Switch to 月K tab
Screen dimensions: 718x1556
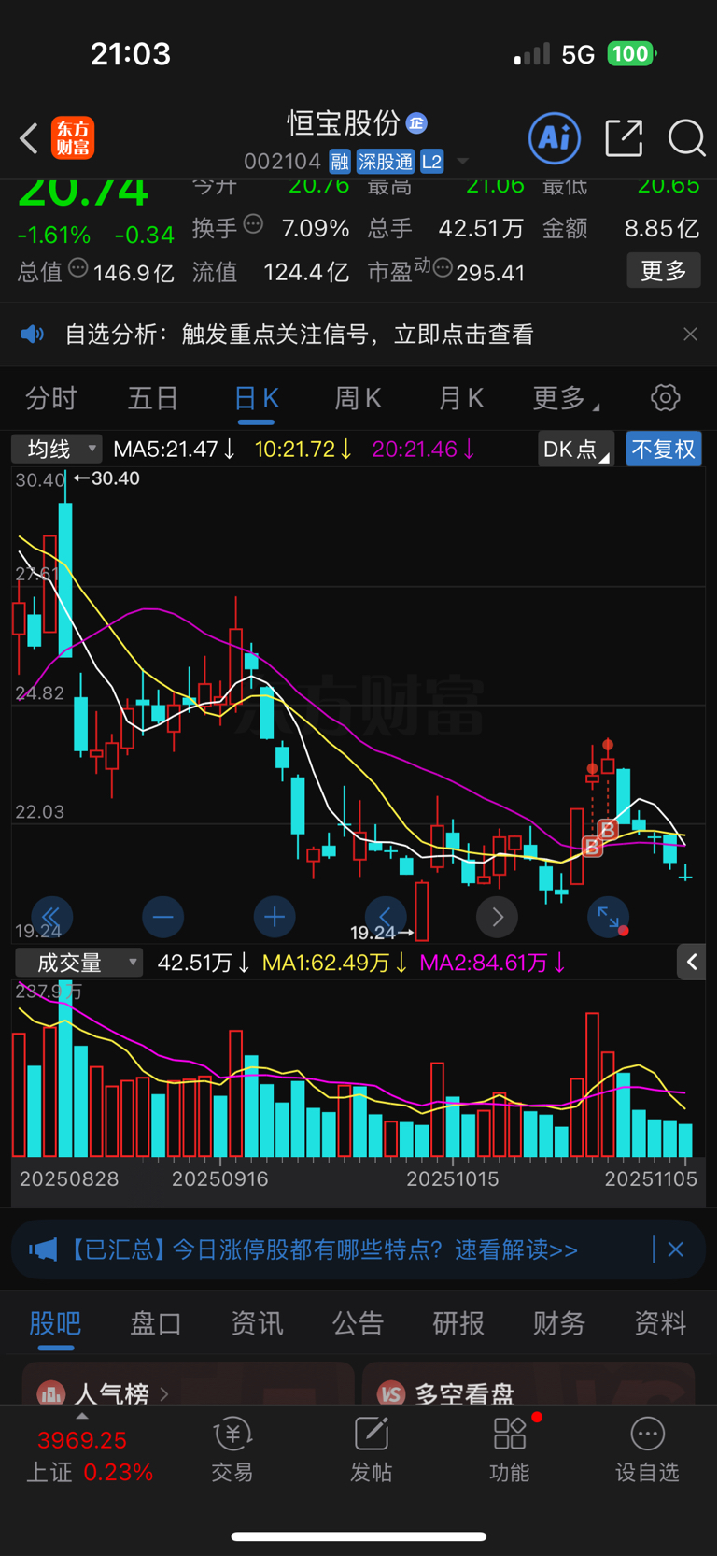(460, 399)
